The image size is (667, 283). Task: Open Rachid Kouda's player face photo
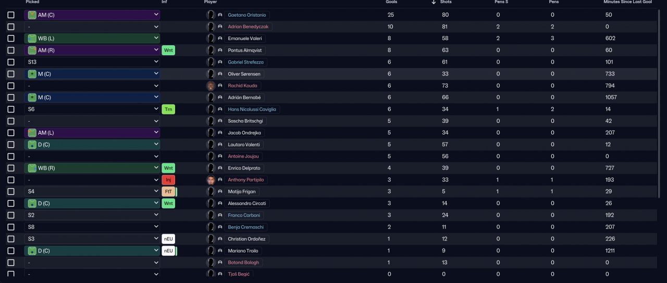coord(211,85)
